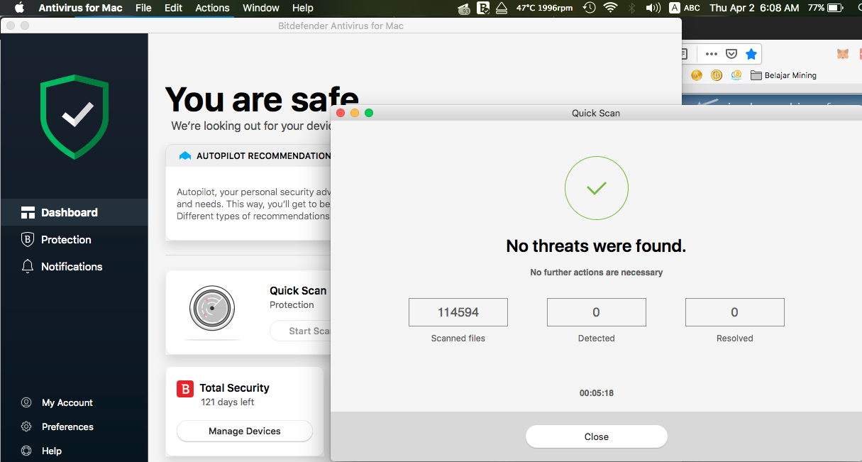
Task: Click the 'No threats were found.' heading
Action: (596, 246)
